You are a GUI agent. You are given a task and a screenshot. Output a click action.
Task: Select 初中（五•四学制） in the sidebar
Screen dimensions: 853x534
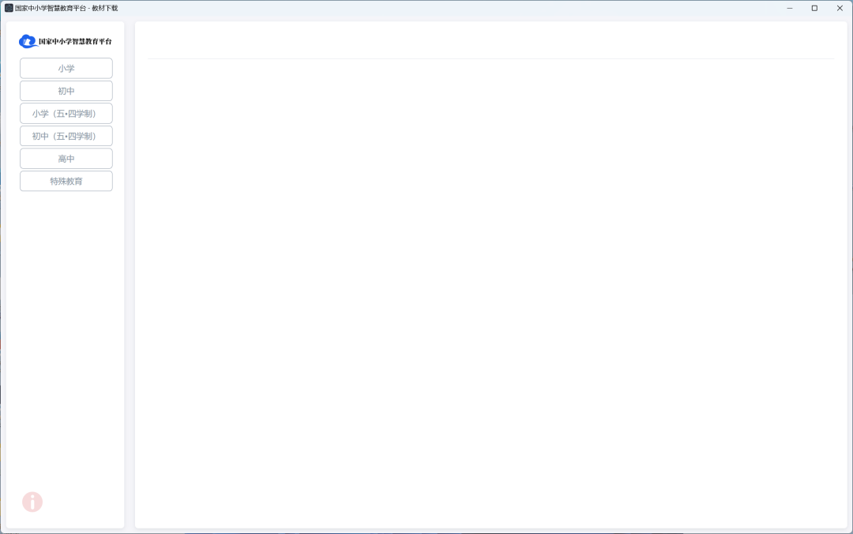click(66, 137)
